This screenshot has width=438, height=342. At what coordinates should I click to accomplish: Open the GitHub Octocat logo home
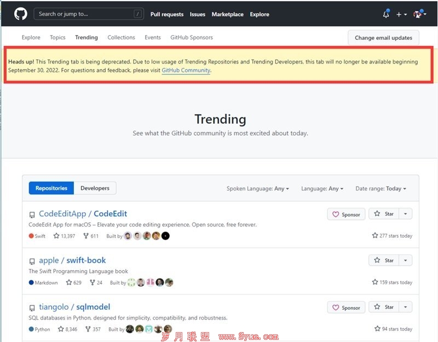pos(21,14)
